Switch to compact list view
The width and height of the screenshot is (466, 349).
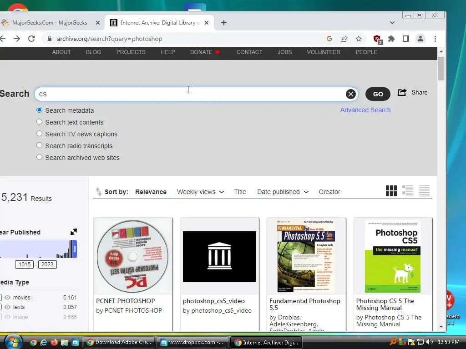click(424, 191)
